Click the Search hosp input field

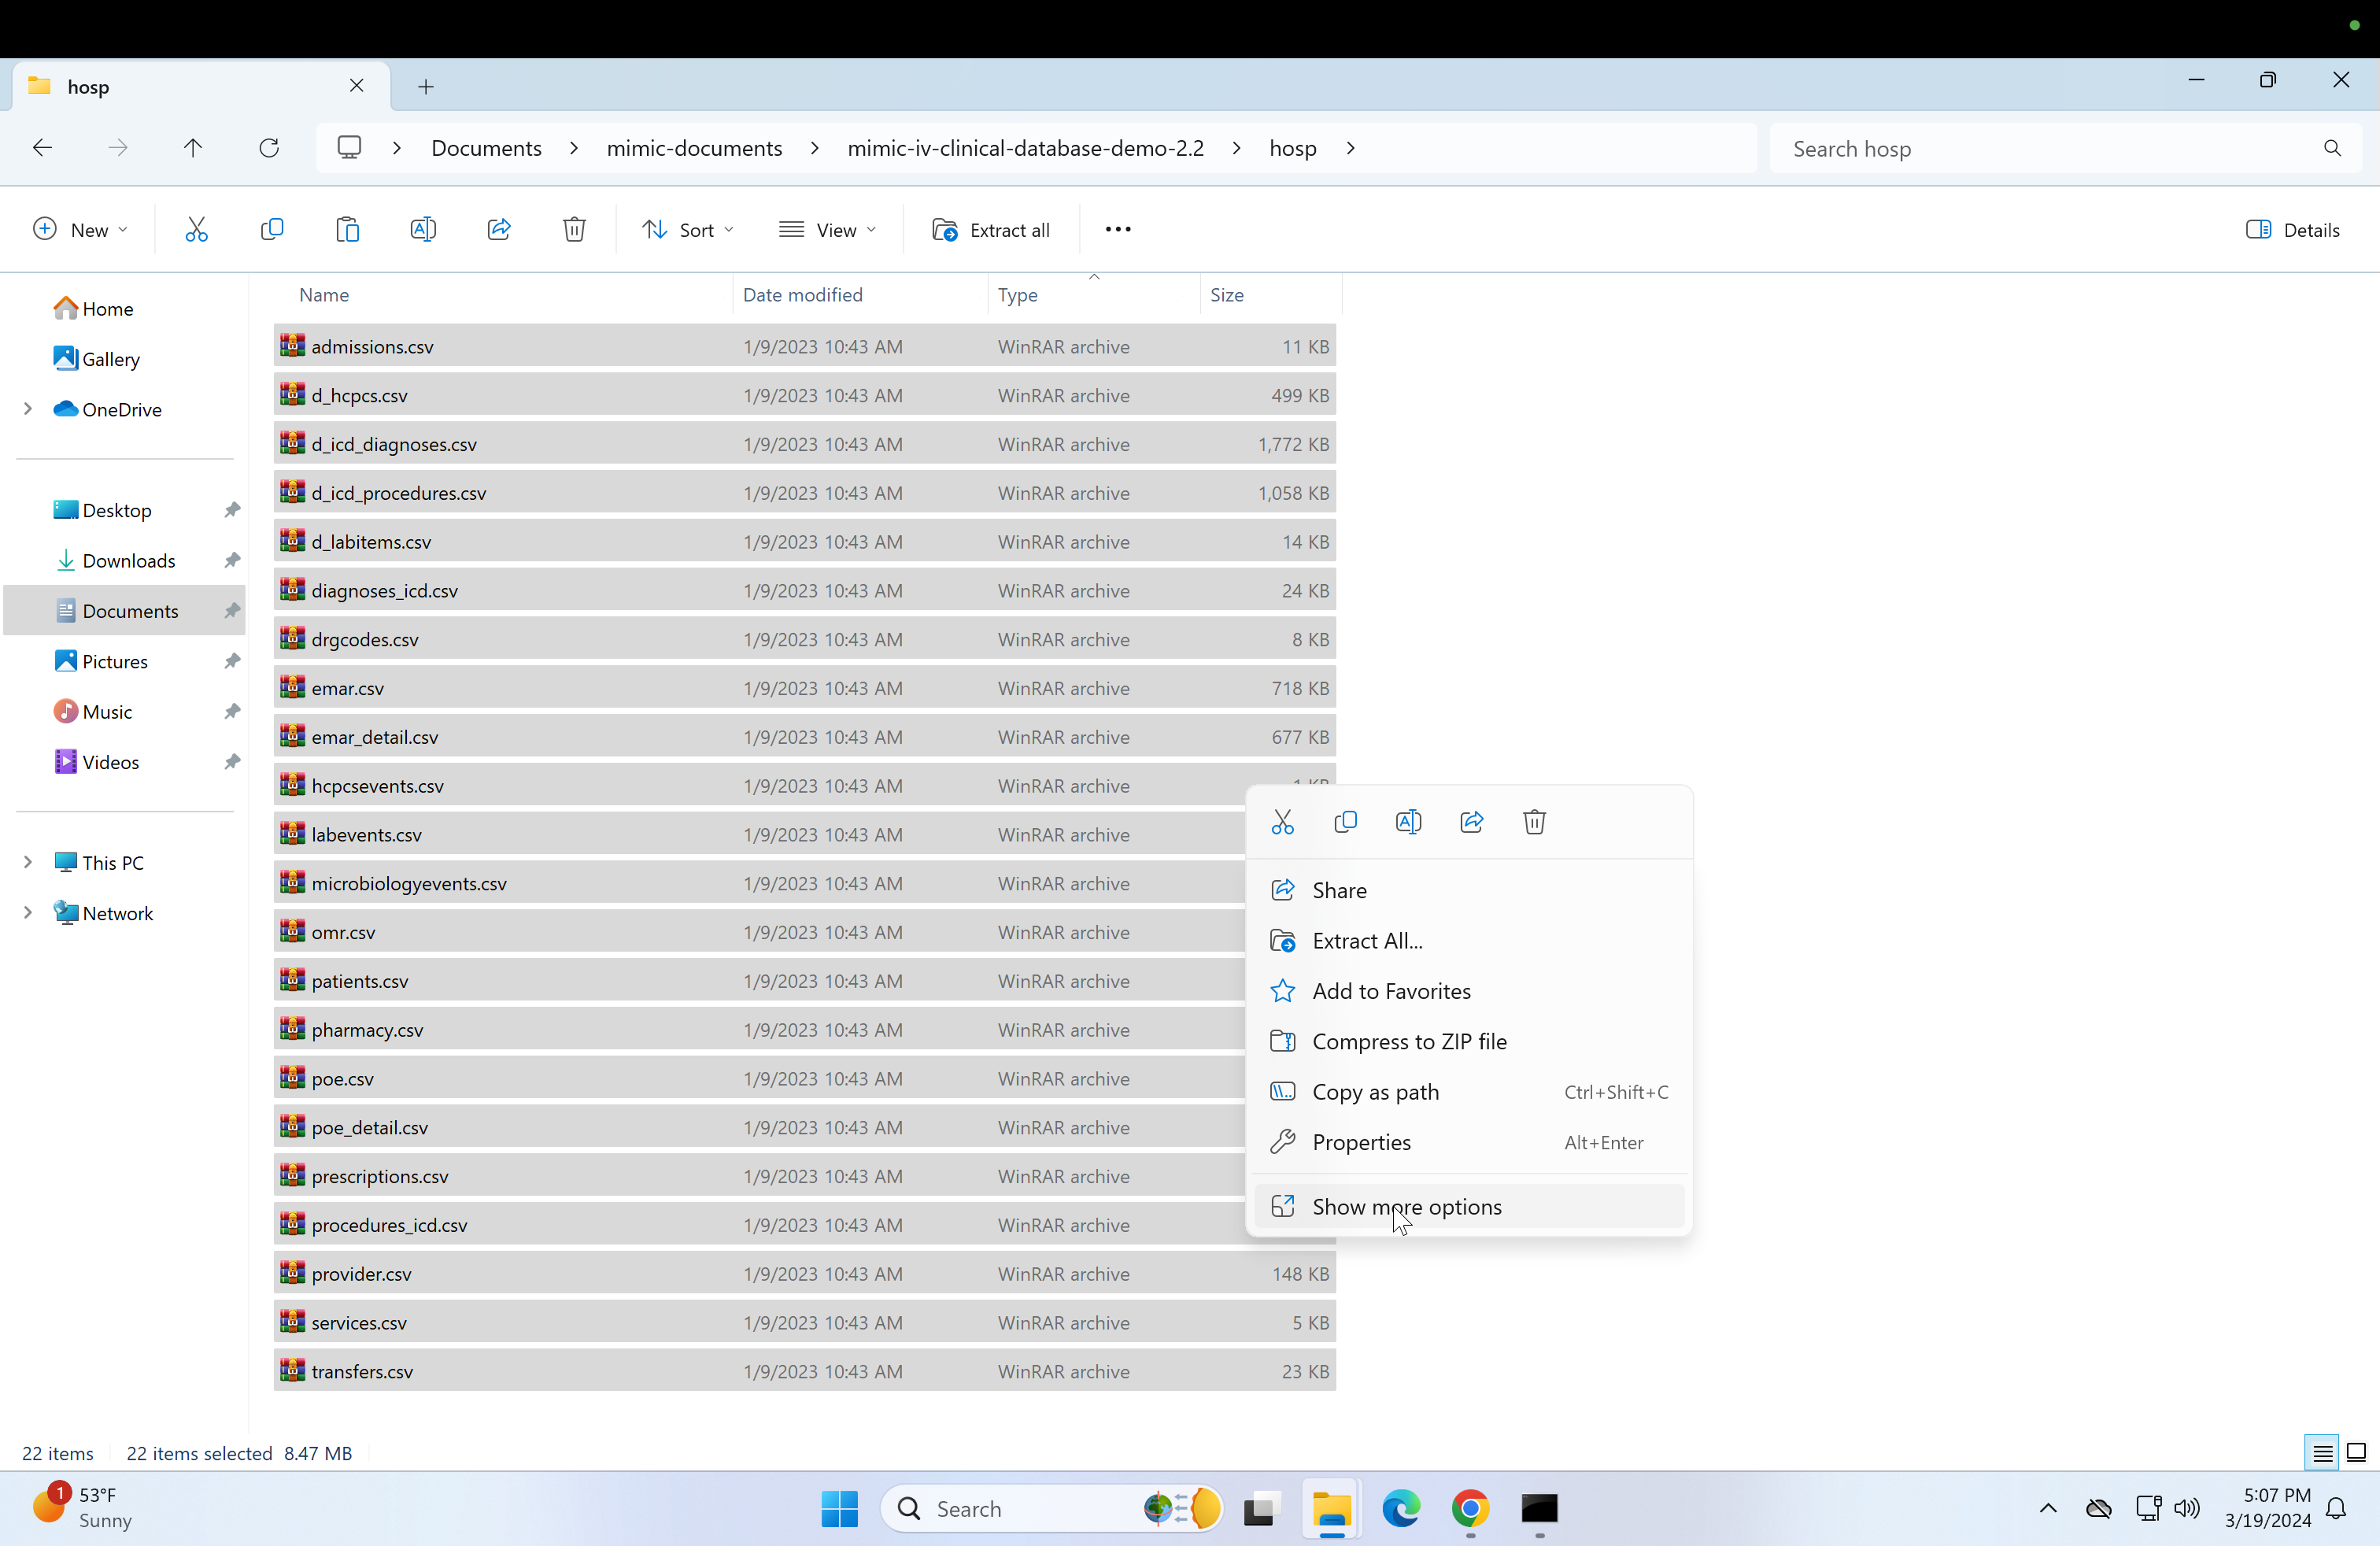[2050, 148]
